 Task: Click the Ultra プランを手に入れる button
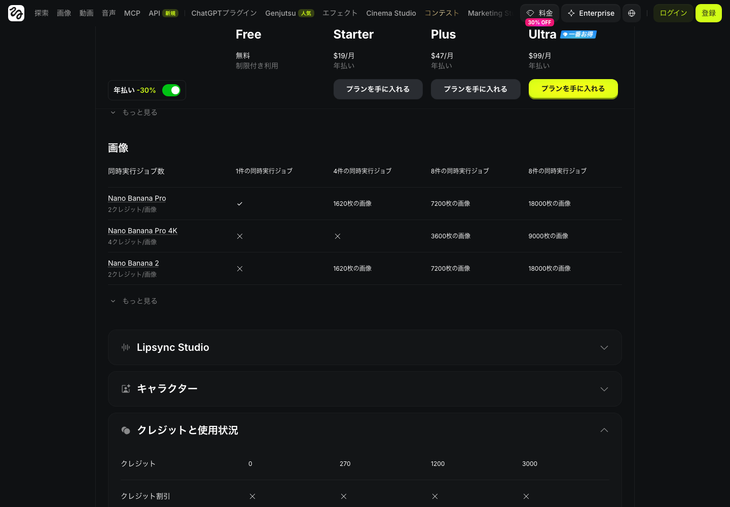tap(573, 89)
